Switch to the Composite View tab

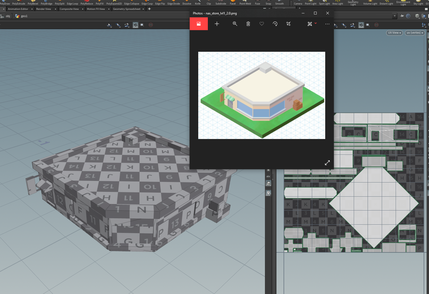(69, 9)
